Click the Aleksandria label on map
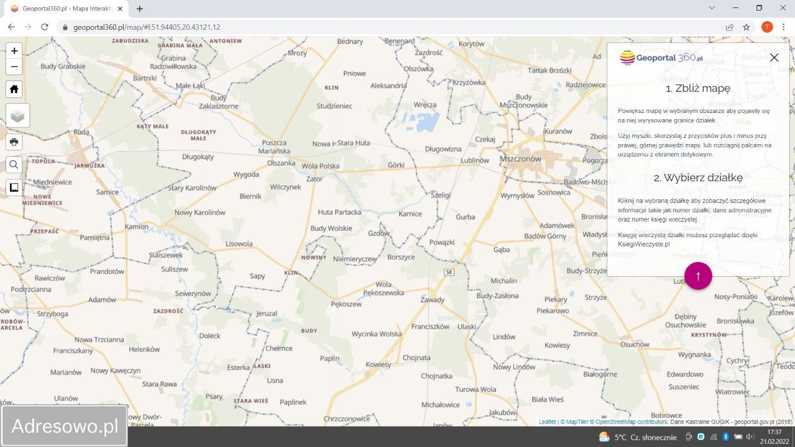Image resolution: width=795 pixels, height=447 pixels. pos(388,86)
